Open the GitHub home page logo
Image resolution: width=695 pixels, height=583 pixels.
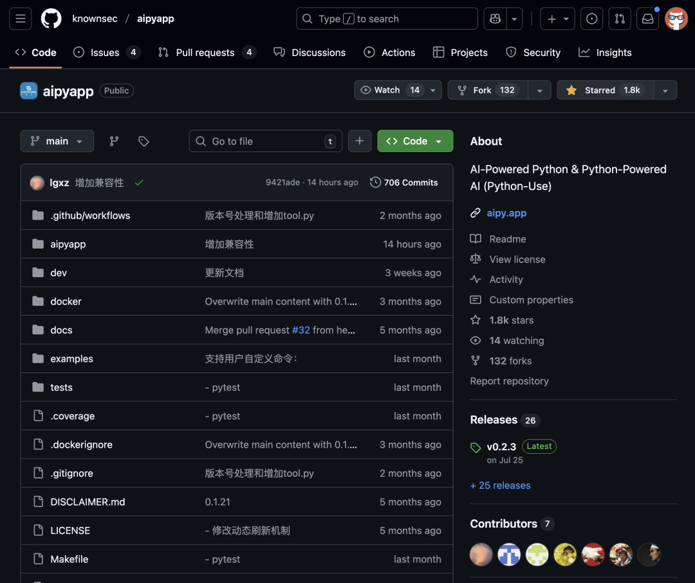pyautogui.click(x=51, y=19)
